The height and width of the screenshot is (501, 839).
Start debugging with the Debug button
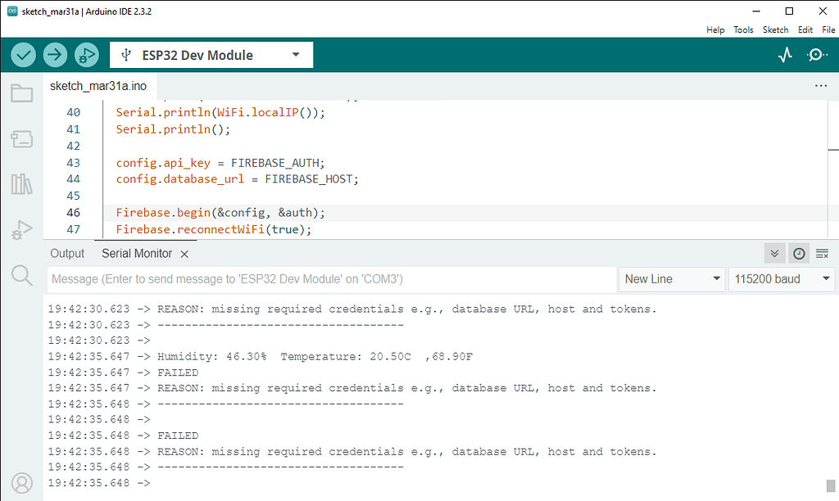(x=85, y=55)
